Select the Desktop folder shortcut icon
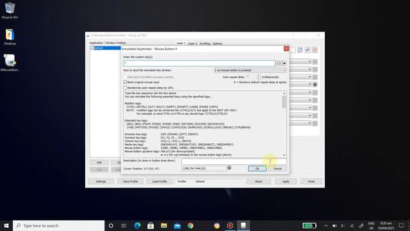Viewport: 410px width, 231px height. click(10, 37)
